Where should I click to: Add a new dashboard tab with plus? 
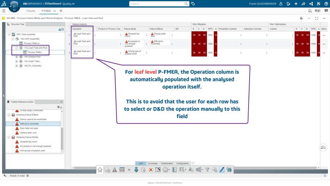(x=61, y=11)
